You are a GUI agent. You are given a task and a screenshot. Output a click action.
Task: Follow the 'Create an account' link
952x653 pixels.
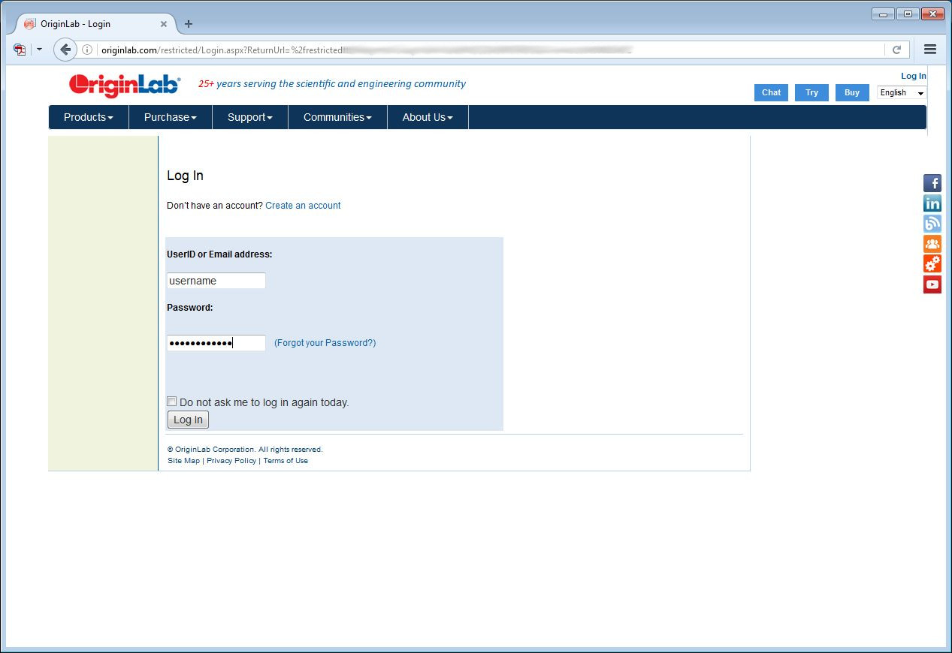pyautogui.click(x=303, y=206)
